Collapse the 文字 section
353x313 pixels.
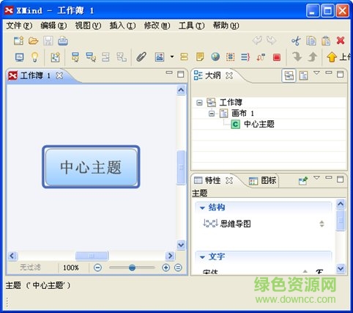pos(202,257)
